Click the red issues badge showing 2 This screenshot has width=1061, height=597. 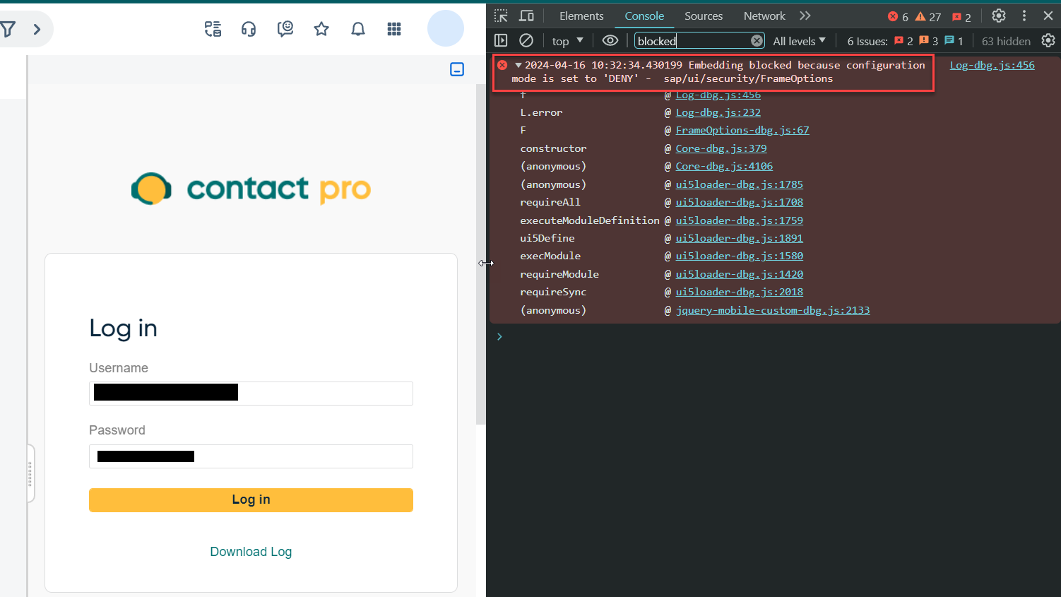pyautogui.click(x=903, y=41)
